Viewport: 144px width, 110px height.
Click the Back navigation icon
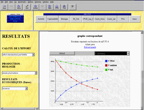pos(4,7)
